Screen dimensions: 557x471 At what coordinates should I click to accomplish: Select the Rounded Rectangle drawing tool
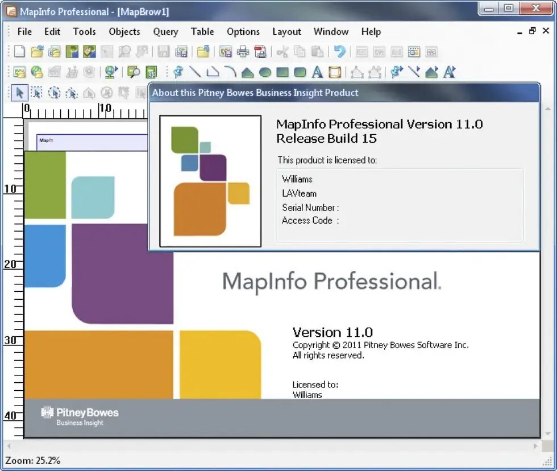(300, 72)
